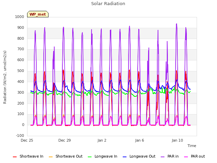This screenshot has width=217, height=163.
Task: Click the blue Longwave Out legend swatch
Action: (125, 157)
